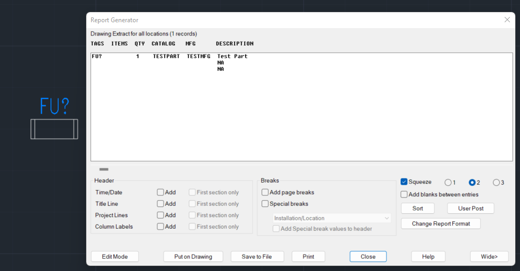Click the QTY column header
520x271 pixels.
140,43
